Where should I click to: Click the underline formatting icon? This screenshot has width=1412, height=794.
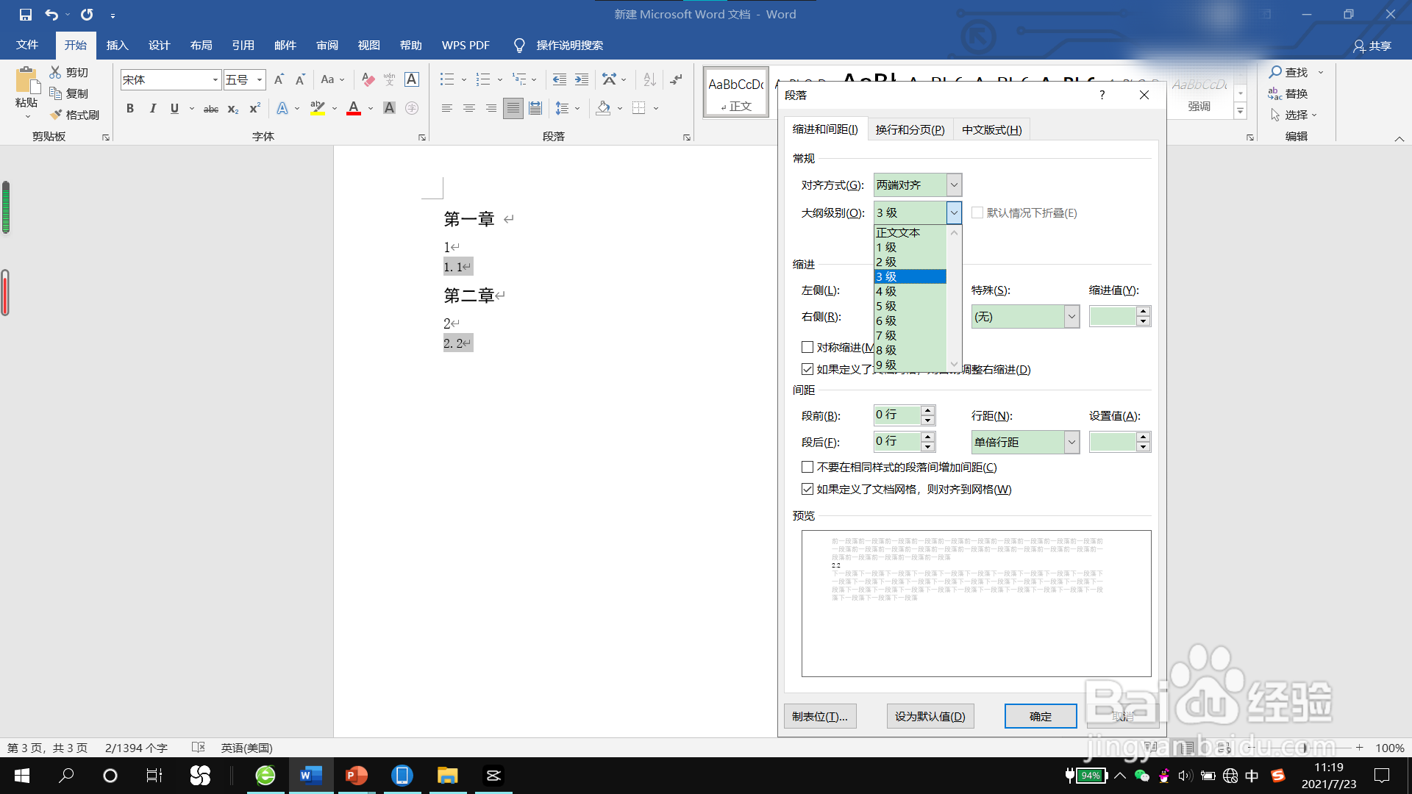pos(174,109)
